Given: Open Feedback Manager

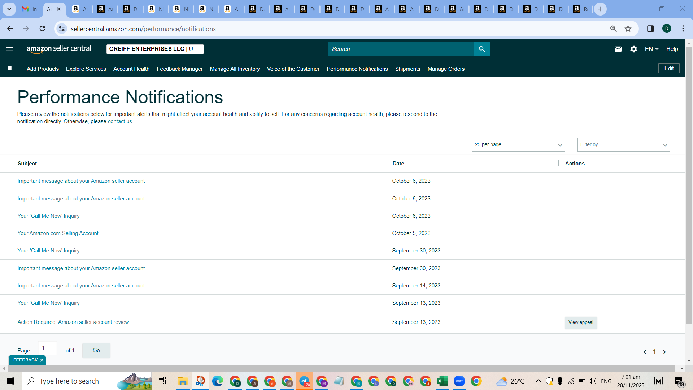Looking at the screenshot, I should (179, 69).
